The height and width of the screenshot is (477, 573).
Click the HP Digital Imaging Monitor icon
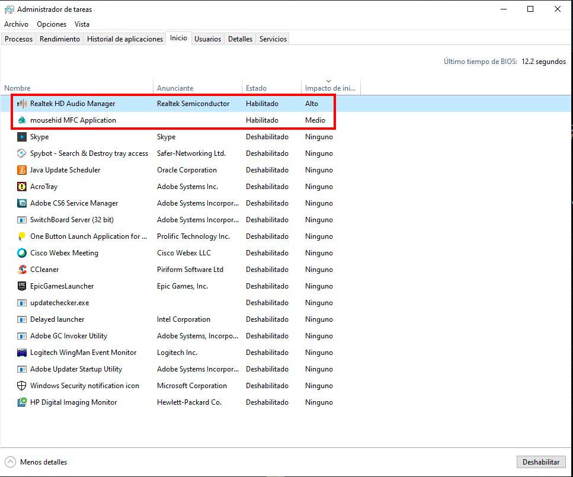(22, 402)
